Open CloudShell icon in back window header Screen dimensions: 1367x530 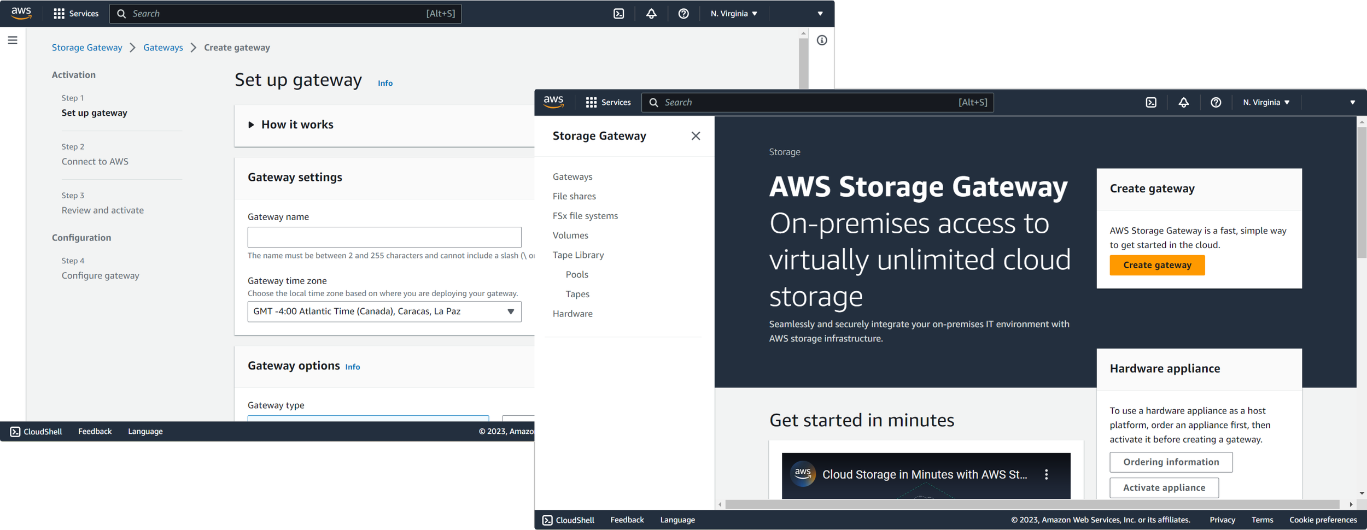[618, 14]
